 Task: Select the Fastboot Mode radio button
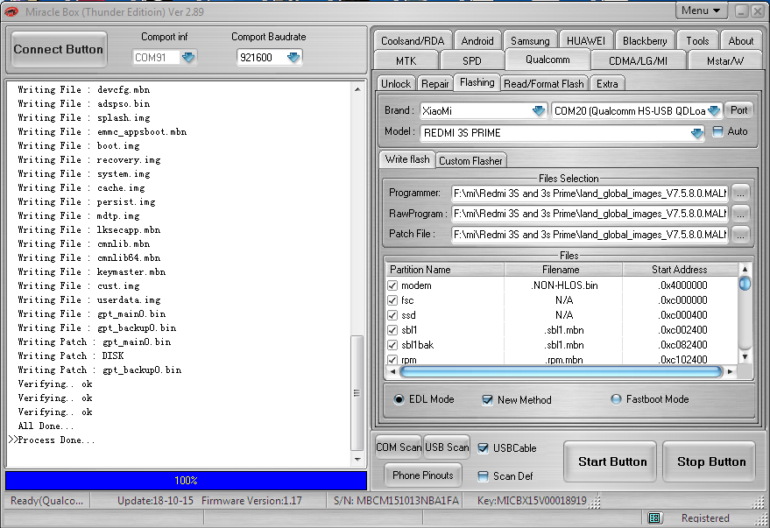point(616,399)
